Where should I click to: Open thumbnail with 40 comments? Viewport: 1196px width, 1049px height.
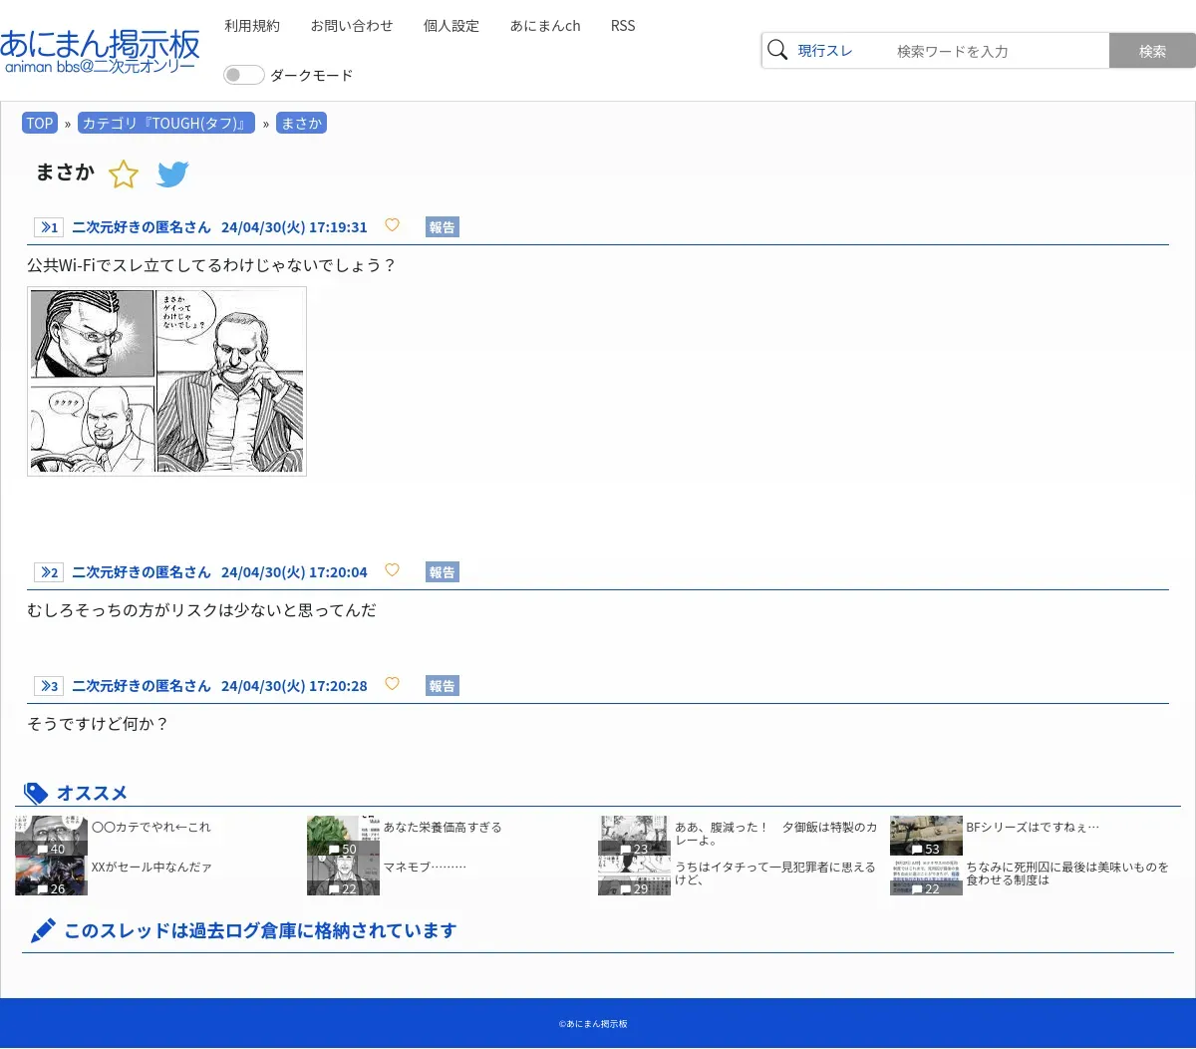pyautogui.click(x=51, y=836)
